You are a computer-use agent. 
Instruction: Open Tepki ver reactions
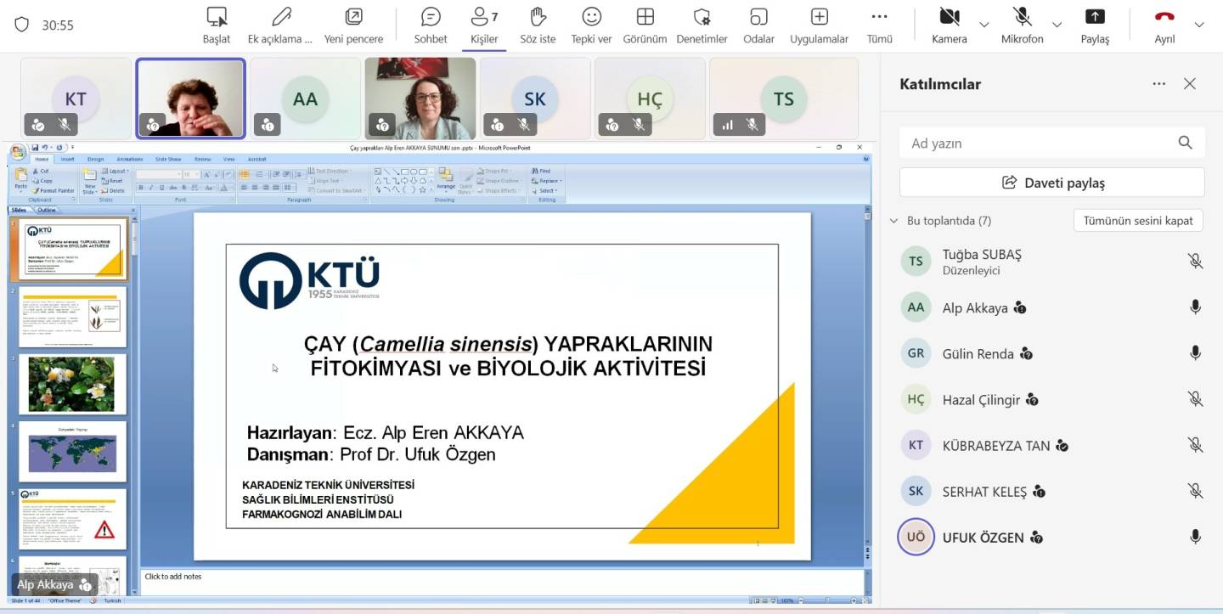pyautogui.click(x=591, y=25)
